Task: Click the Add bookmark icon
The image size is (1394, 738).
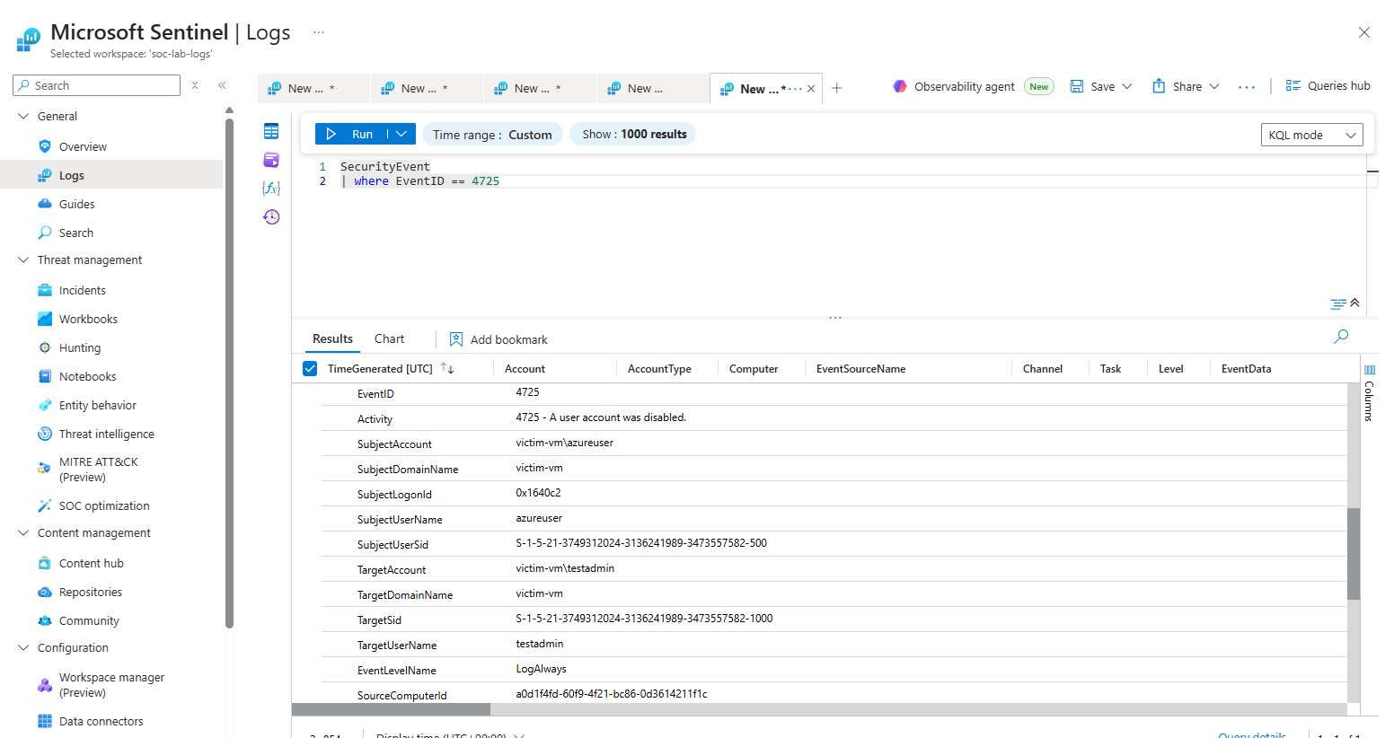Action: pyautogui.click(x=456, y=339)
